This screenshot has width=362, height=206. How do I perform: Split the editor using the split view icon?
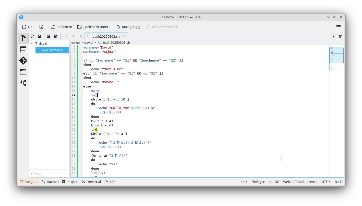[341, 36]
